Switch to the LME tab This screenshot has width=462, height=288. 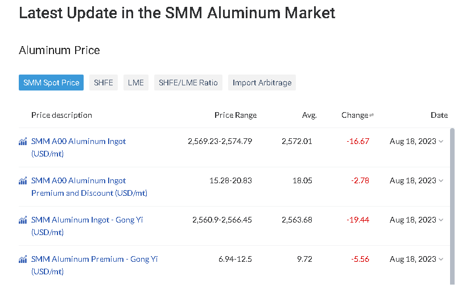tap(136, 83)
